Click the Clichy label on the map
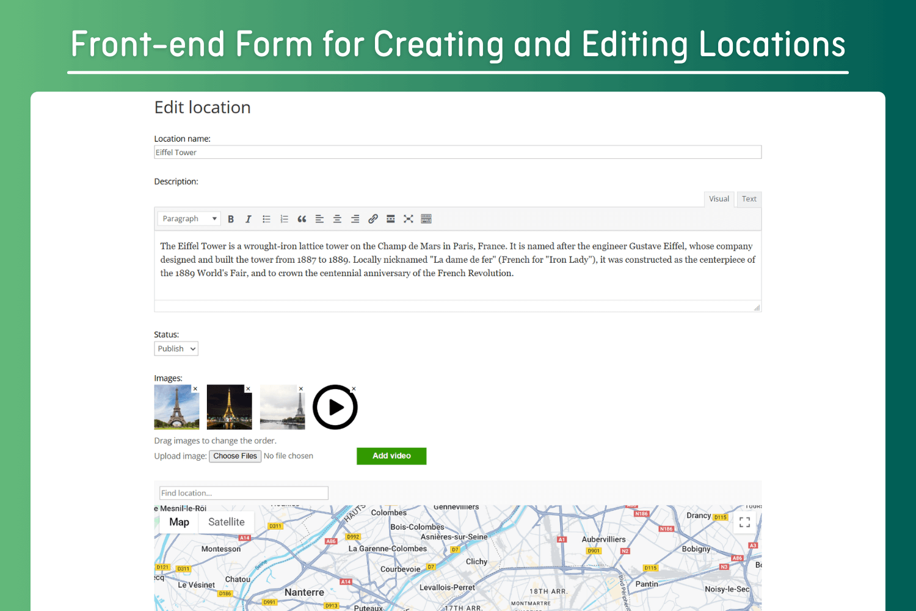 coord(476,562)
